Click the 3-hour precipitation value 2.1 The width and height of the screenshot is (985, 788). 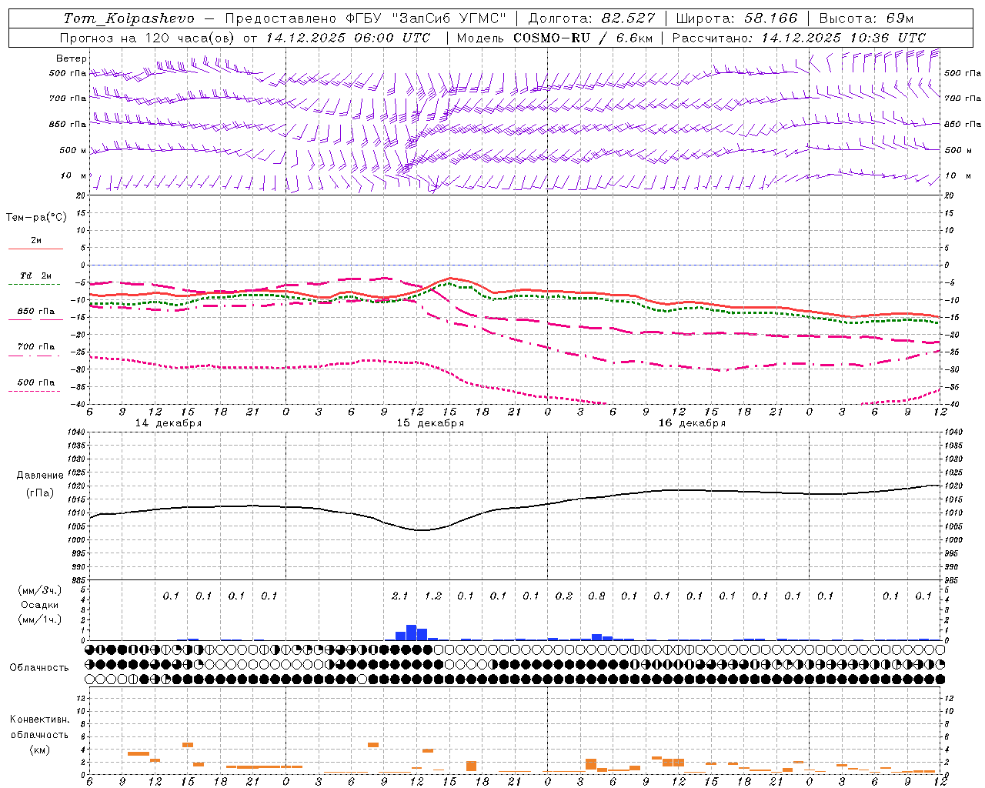[399, 596]
